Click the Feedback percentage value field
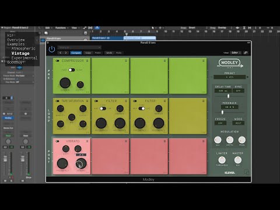Screen dimensions: 280x210 coord(230,107)
